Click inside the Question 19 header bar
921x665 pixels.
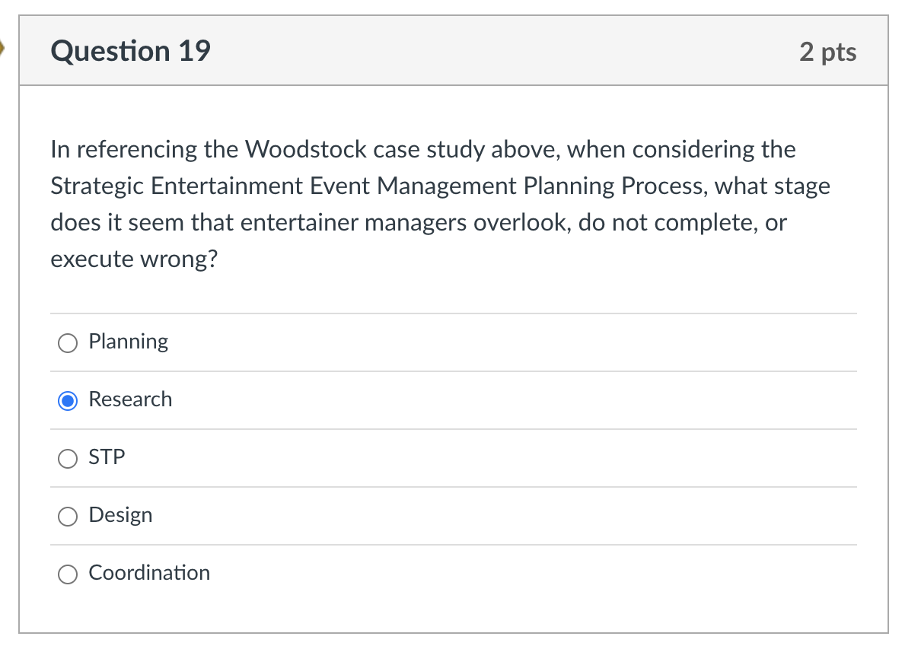pos(457,50)
